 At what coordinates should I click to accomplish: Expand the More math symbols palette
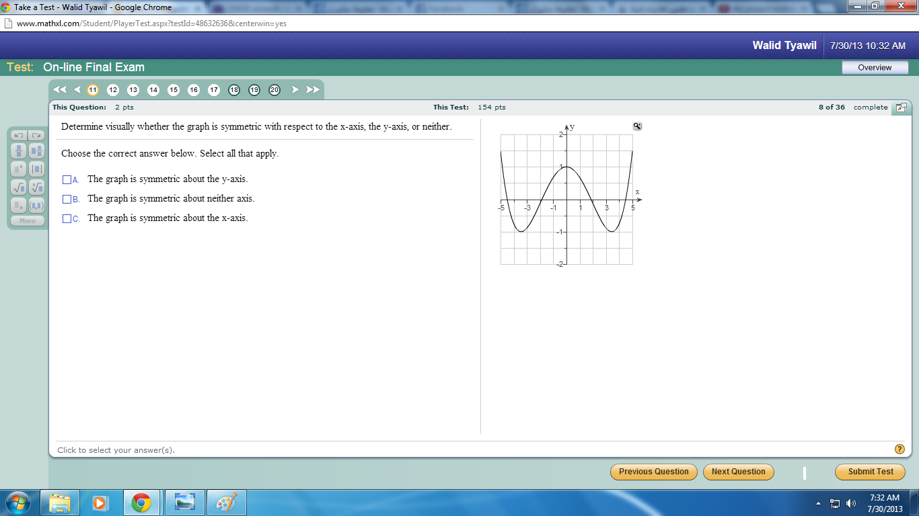[x=28, y=221]
